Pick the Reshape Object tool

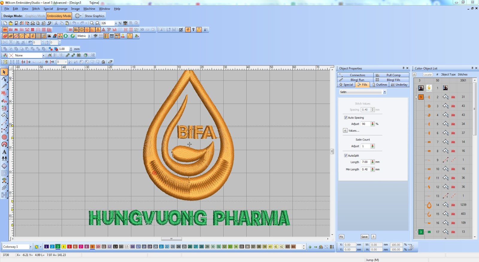pyautogui.click(x=4, y=79)
